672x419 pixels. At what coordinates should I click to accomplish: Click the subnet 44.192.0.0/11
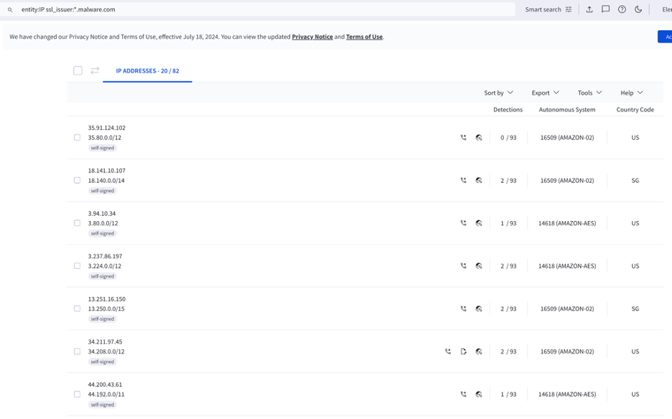coord(106,394)
